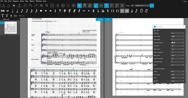The width and height of the screenshot is (188, 98).
Task: Select the whole note icon
Action: coord(8,11)
